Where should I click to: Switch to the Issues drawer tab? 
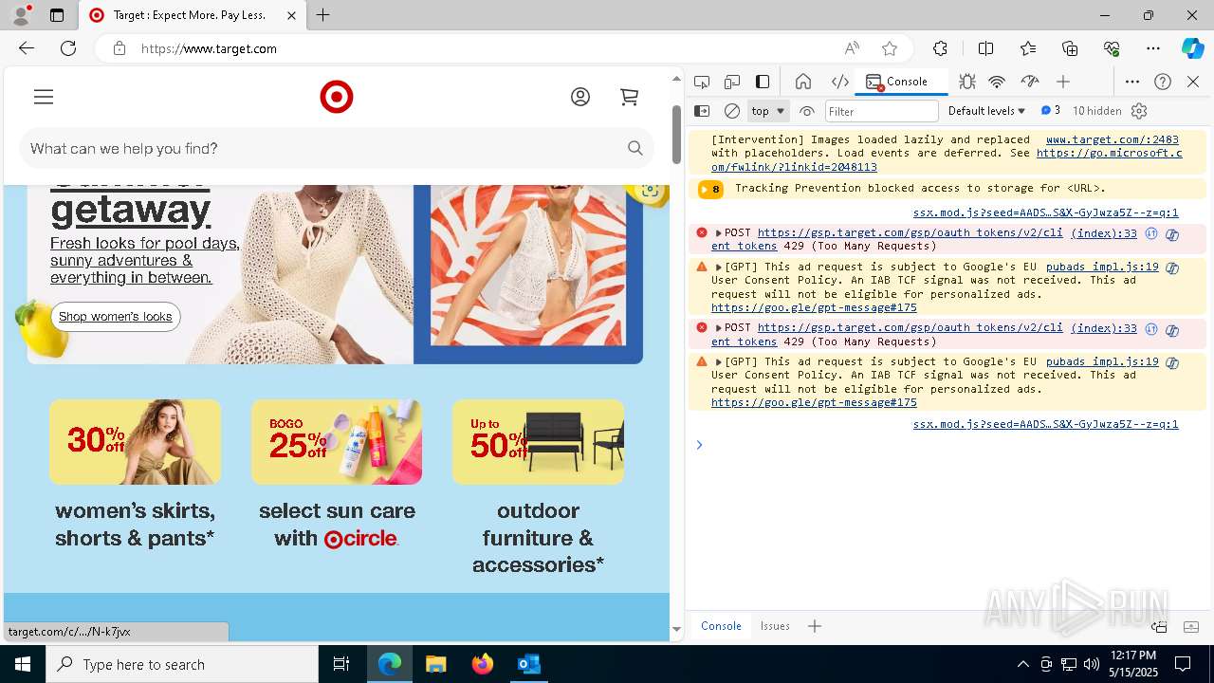[775, 626]
